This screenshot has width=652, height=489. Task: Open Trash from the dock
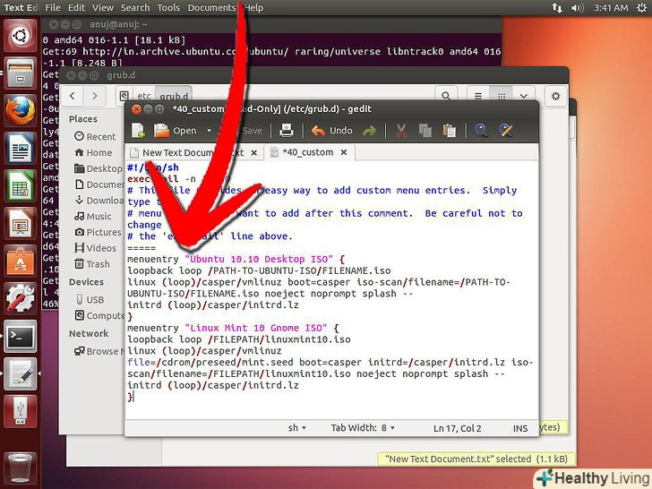20,468
